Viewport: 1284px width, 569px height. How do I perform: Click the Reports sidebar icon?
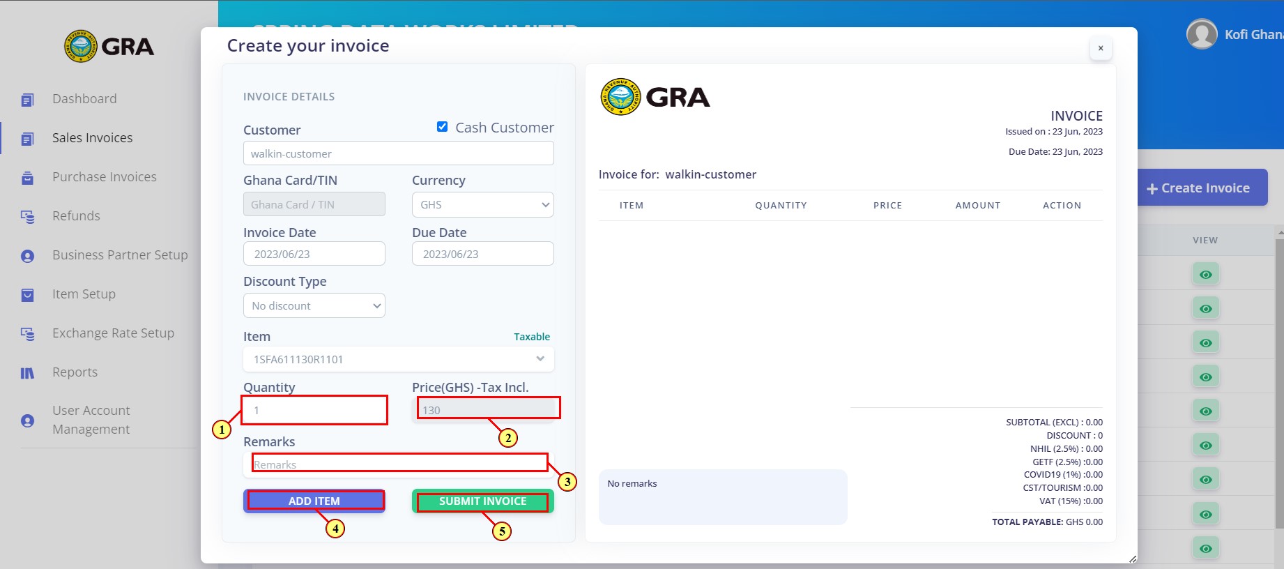[27, 373]
